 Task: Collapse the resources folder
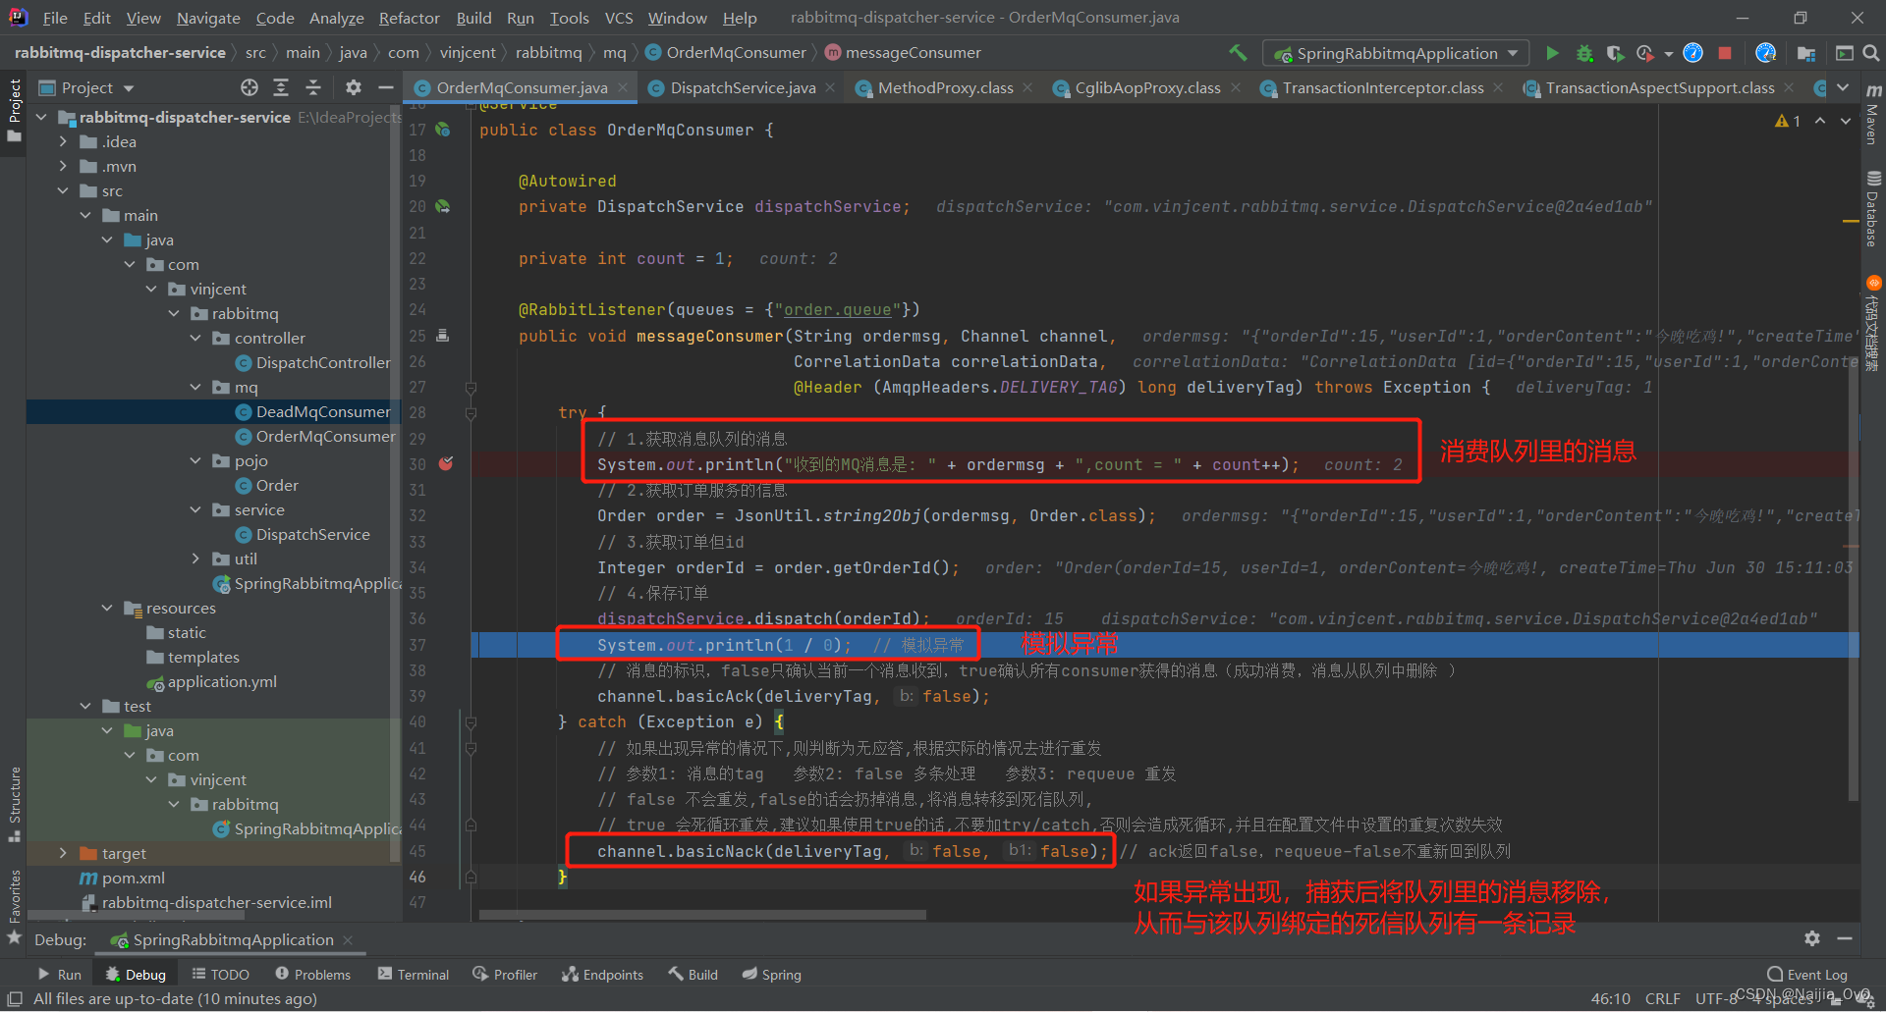click(x=107, y=608)
